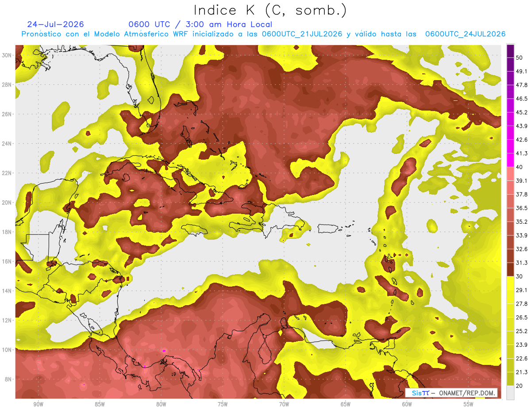This screenshot has height=410, width=531.
Task: Click the colorbar label '21.3'
Action: [x=521, y=372]
